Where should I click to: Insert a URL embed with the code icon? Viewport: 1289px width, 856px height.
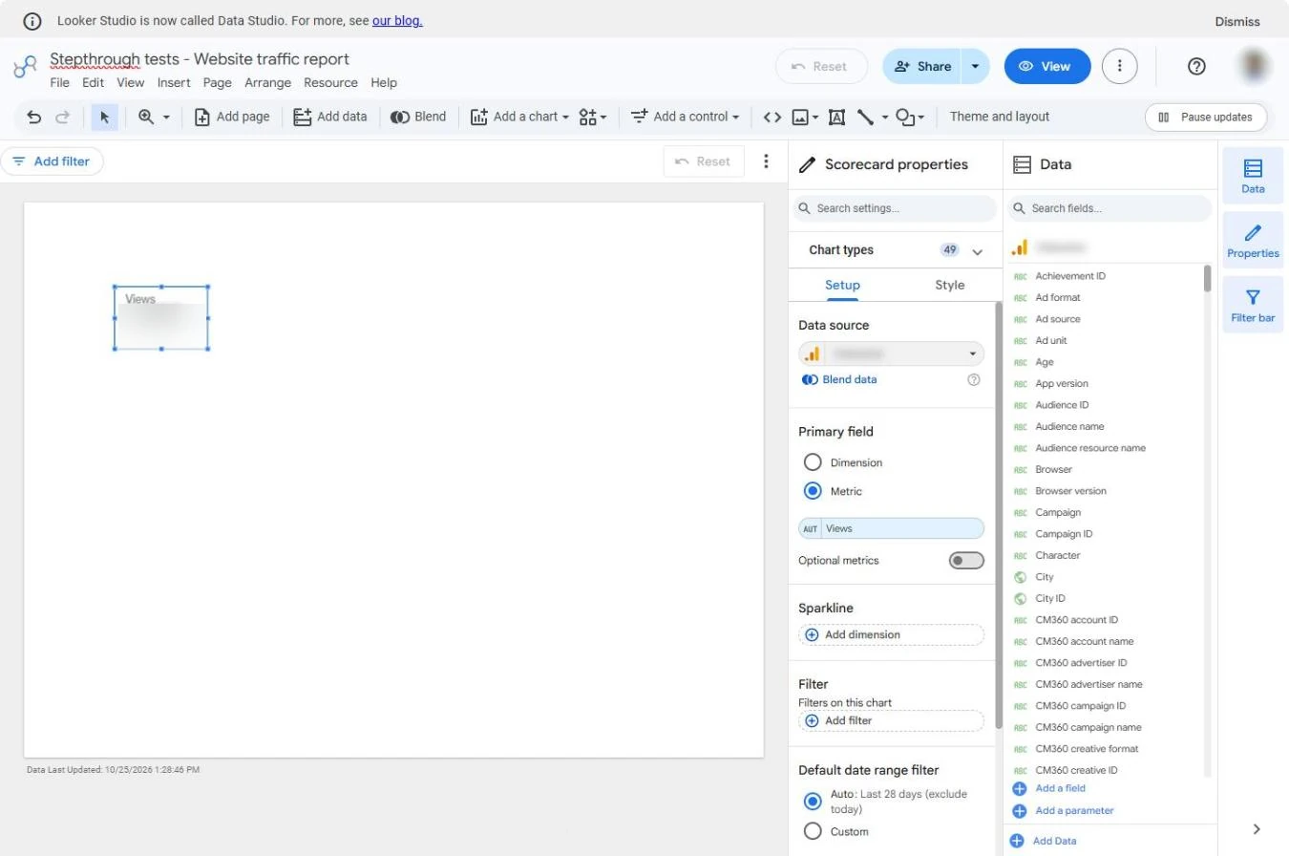(772, 117)
